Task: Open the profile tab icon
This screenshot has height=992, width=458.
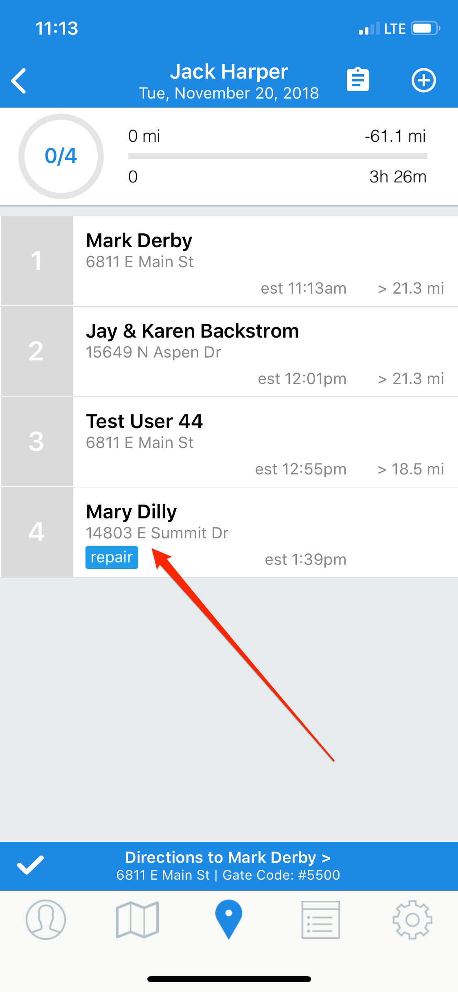Action: click(46, 920)
